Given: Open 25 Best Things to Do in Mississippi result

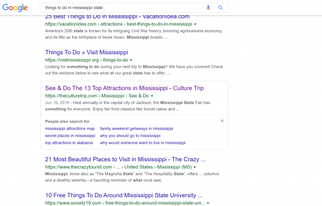Looking at the screenshot, I should (x=117, y=17).
